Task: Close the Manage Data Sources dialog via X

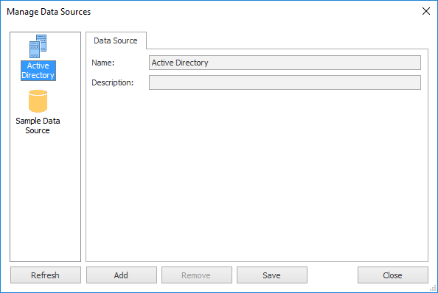Action: click(426, 11)
